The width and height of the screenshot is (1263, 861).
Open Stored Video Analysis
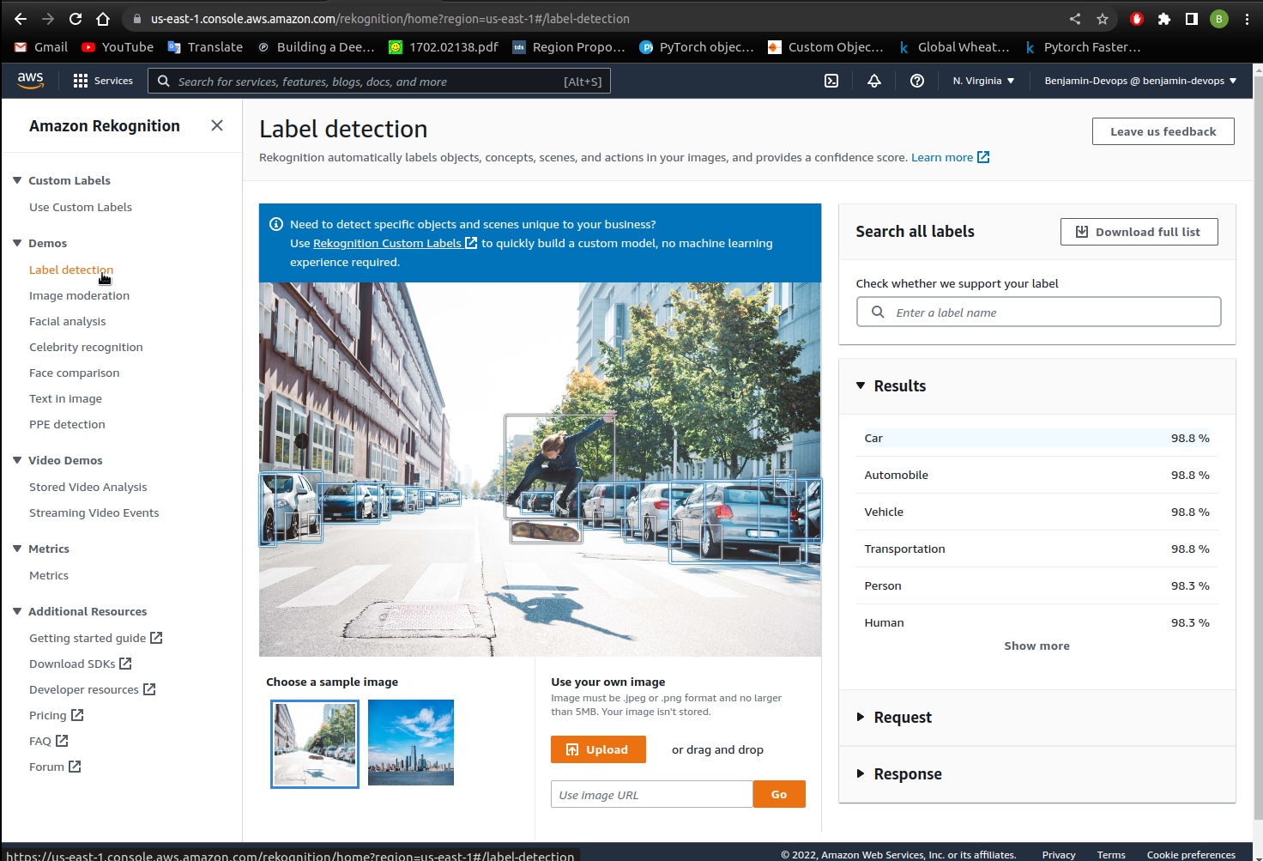(88, 487)
